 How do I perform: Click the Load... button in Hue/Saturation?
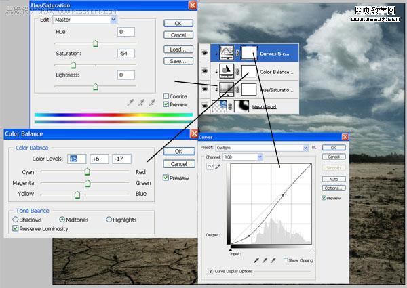coord(178,49)
